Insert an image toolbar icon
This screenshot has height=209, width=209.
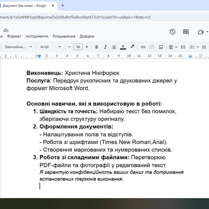pyautogui.click(x=161, y=47)
